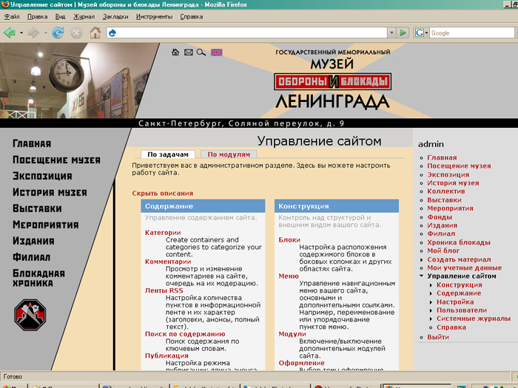Expand the Конструкция submenu arrow in sidebar
The height and width of the screenshot is (388, 518).
(431, 285)
